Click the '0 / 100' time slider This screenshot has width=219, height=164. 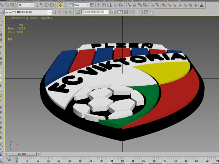(x=22, y=154)
